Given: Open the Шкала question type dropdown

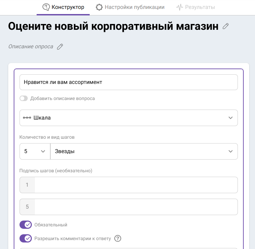Looking at the screenshot, I should click(129, 118).
